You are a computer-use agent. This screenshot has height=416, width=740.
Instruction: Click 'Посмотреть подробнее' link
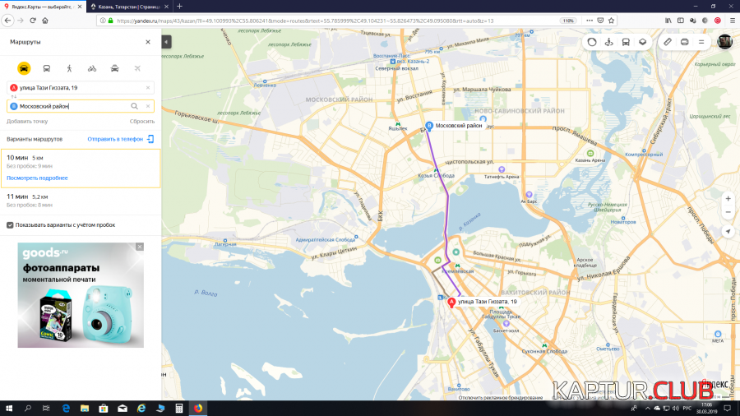pyautogui.click(x=37, y=178)
